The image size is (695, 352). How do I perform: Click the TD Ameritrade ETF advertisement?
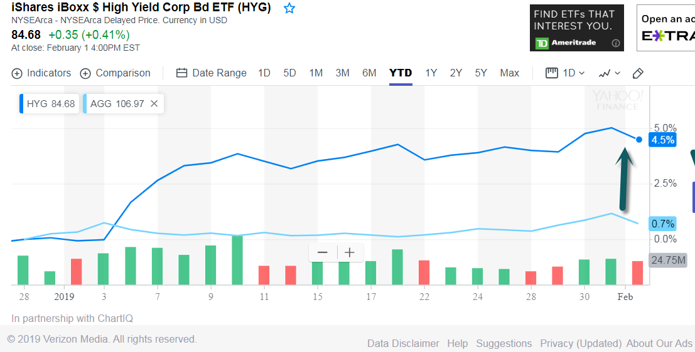tap(576, 28)
